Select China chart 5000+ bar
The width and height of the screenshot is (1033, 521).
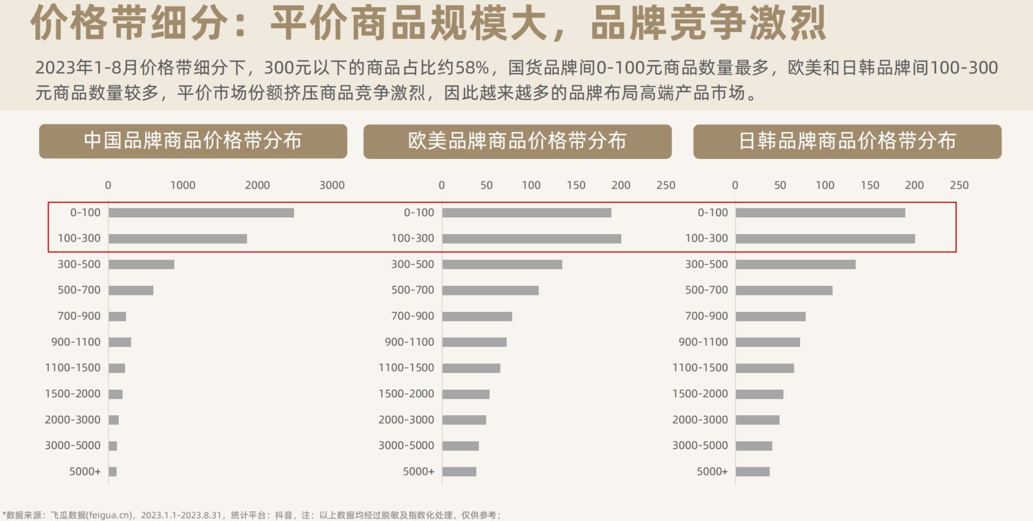pos(113,472)
